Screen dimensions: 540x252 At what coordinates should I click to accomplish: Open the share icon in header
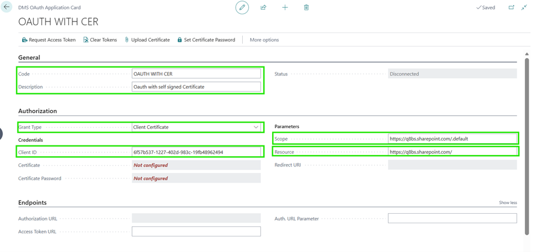click(264, 7)
